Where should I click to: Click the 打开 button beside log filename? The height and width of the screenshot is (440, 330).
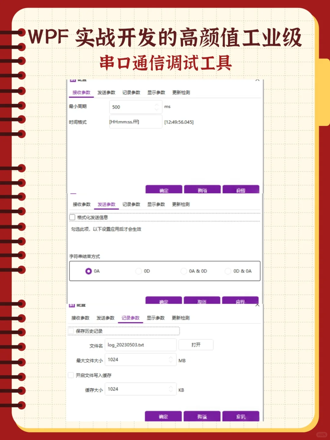[x=196, y=345]
